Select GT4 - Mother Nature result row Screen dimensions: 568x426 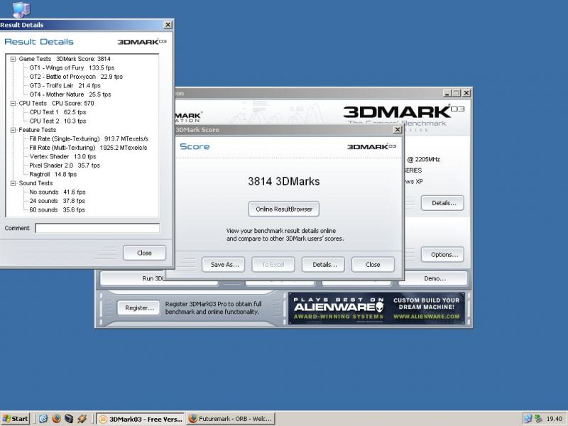70,94
